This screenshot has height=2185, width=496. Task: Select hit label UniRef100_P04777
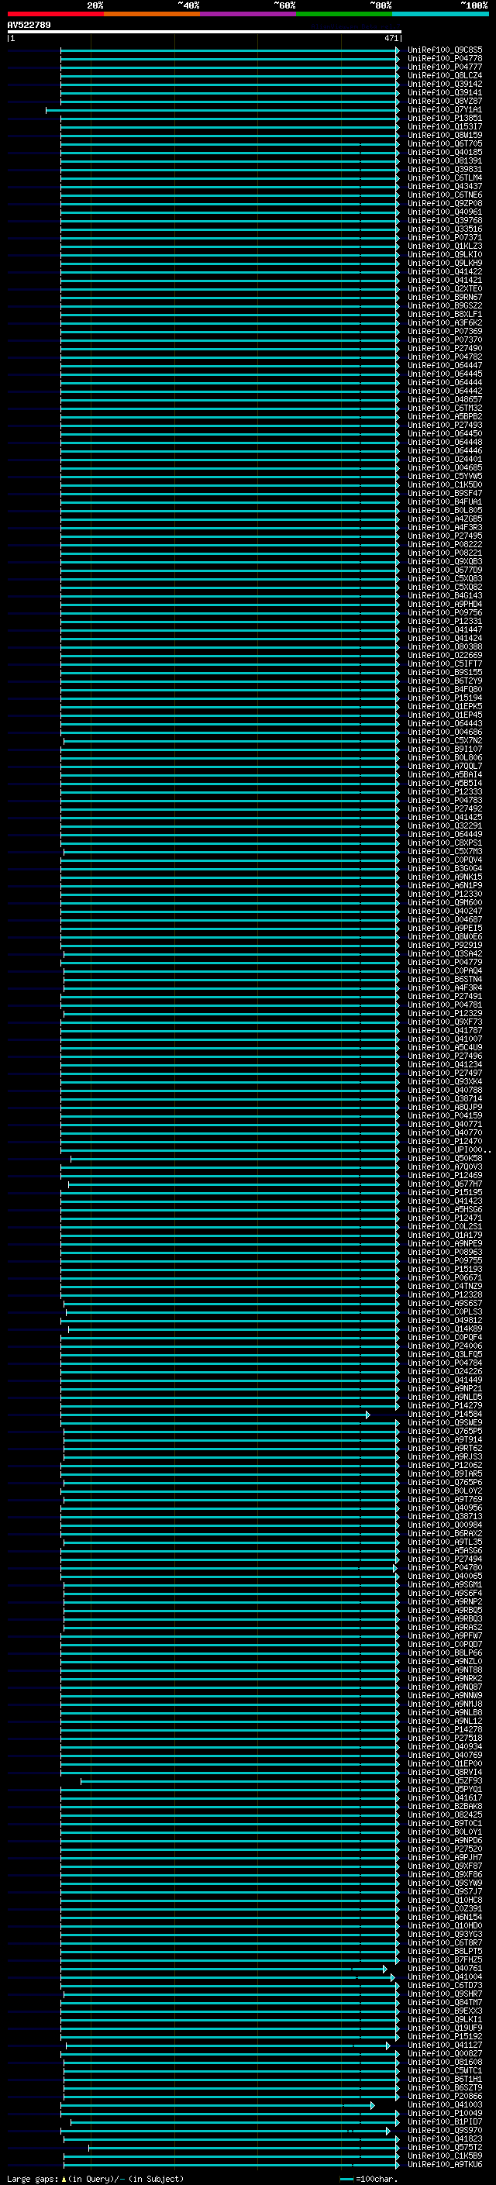(x=445, y=67)
